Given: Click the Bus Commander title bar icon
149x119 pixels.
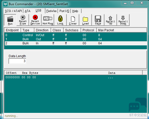Looking at the screenshot, I should pos(5,4).
